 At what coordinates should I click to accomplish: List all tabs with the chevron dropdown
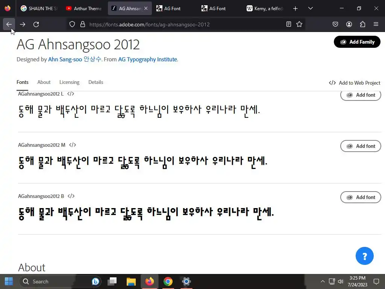(310, 8)
